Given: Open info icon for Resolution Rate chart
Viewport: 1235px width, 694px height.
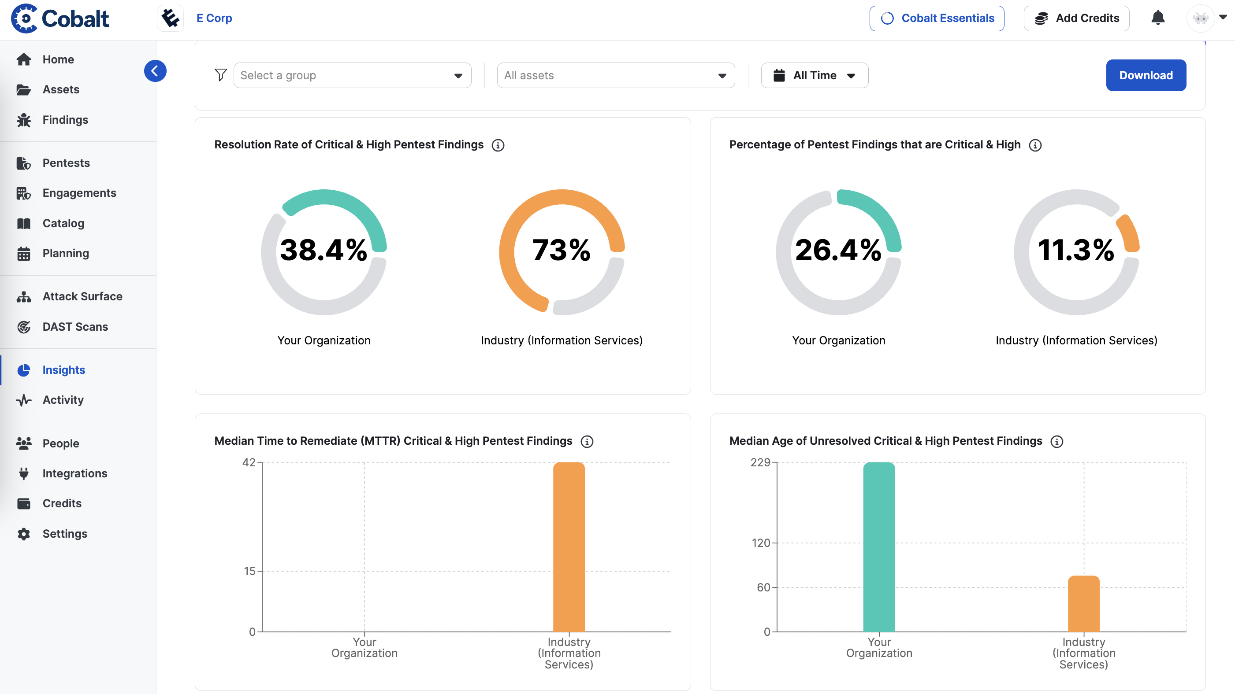Looking at the screenshot, I should click(x=498, y=145).
